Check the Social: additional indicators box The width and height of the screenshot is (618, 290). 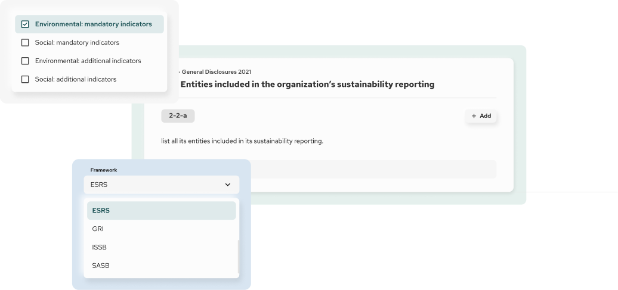tap(25, 79)
